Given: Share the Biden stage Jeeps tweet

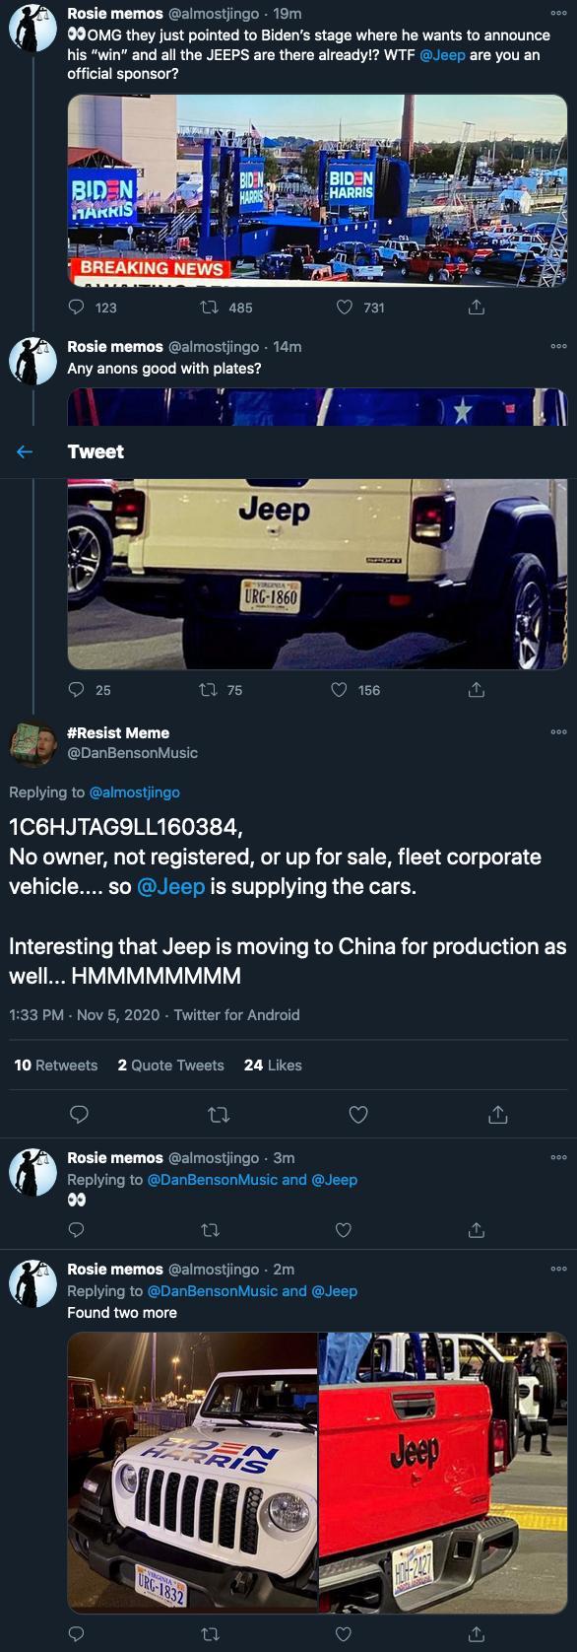Looking at the screenshot, I should [x=477, y=308].
